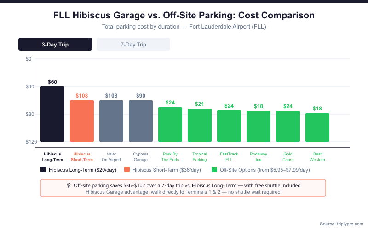Switch to the 7-Day Trip tab

pos(133,44)
